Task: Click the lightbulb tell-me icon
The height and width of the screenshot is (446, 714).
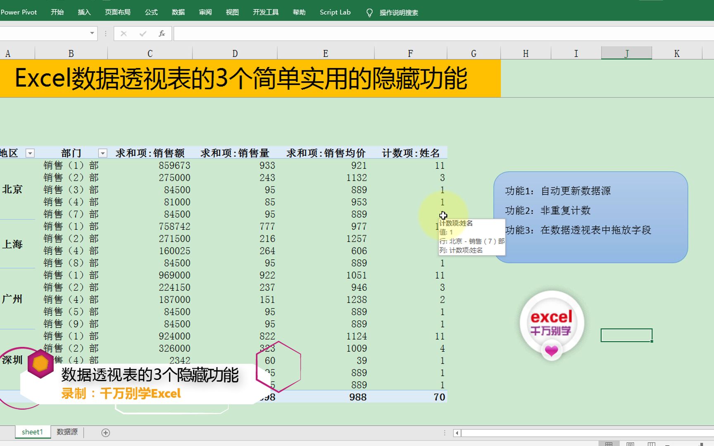Action: [369, 13]
